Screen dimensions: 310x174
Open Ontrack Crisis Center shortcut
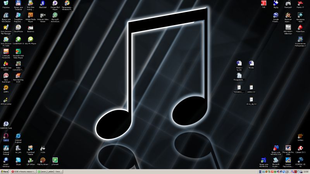click(x=6, y=66)
